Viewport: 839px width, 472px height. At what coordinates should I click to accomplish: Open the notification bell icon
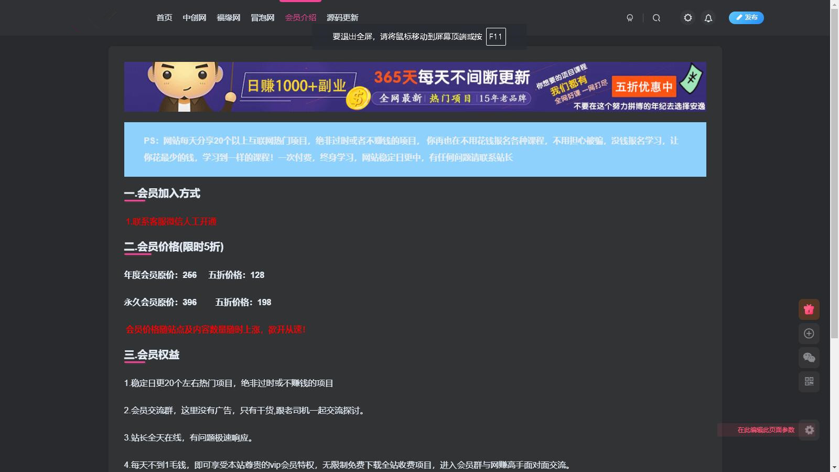pos(708,18)
